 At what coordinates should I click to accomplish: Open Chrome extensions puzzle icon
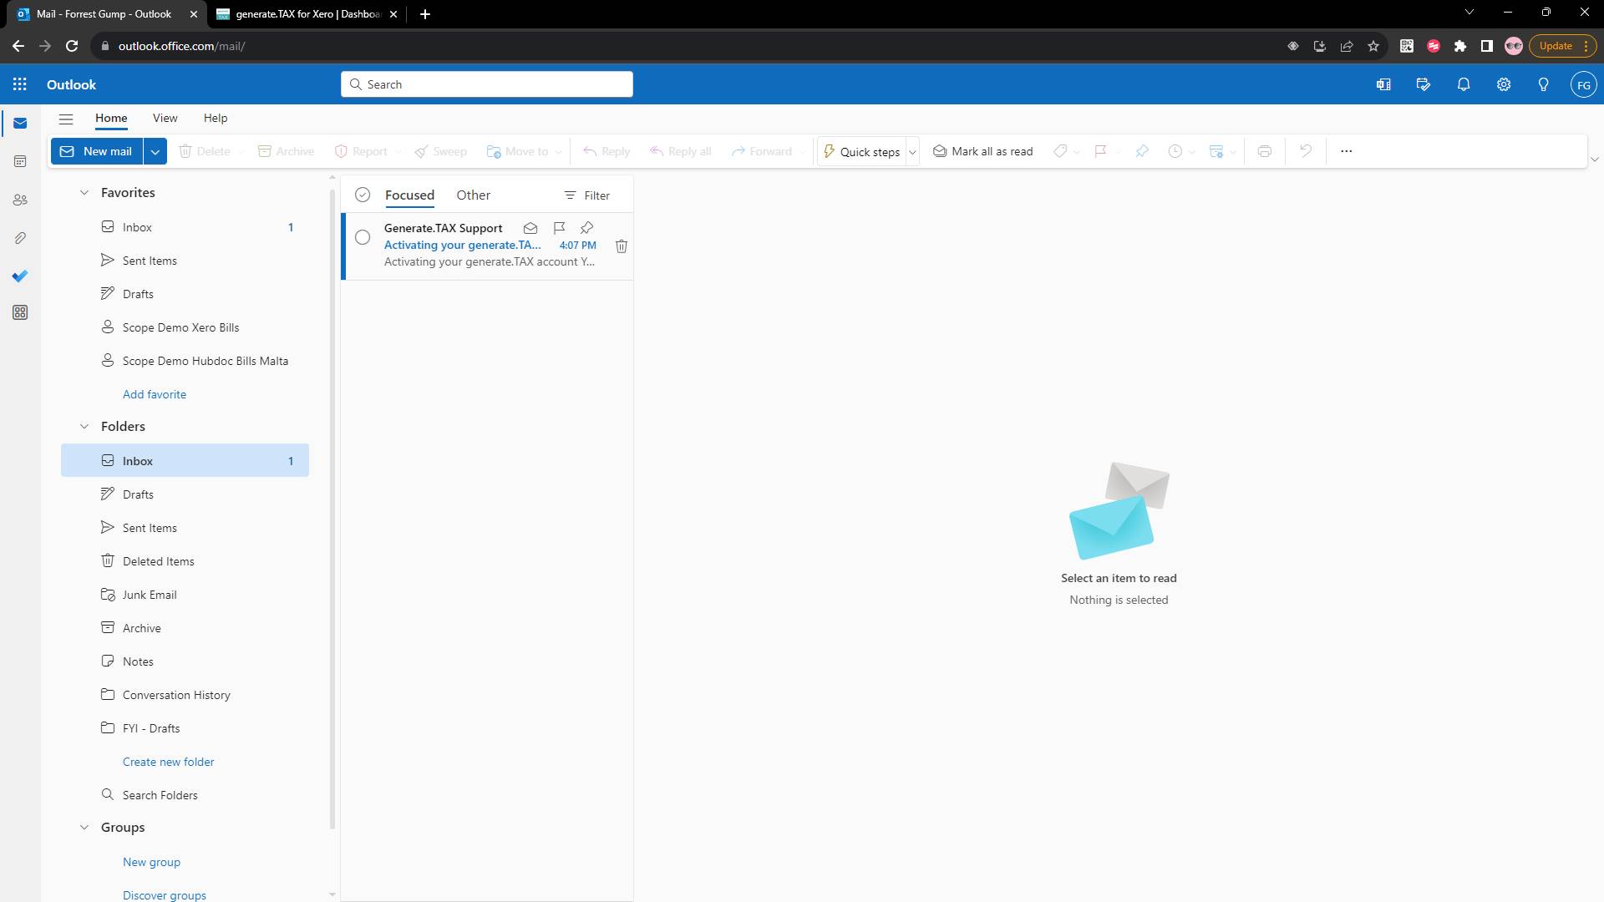point(1459,46)
